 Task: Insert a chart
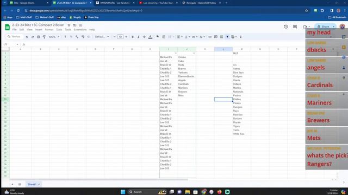[x=221, y=37]
